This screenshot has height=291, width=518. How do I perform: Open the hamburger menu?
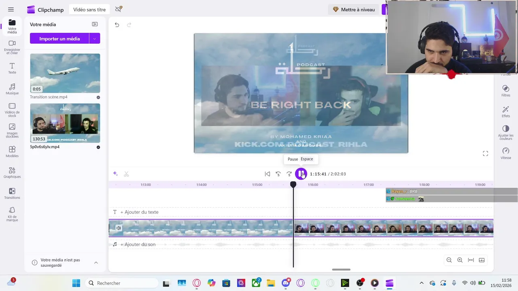pyautogui.click(x=11, y=9)
